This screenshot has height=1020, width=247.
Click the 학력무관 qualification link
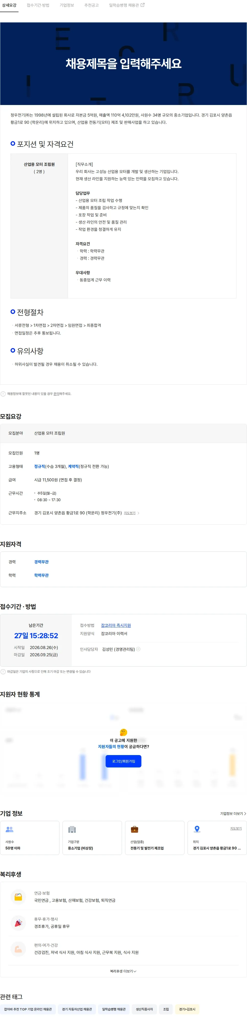coord(41,575)
